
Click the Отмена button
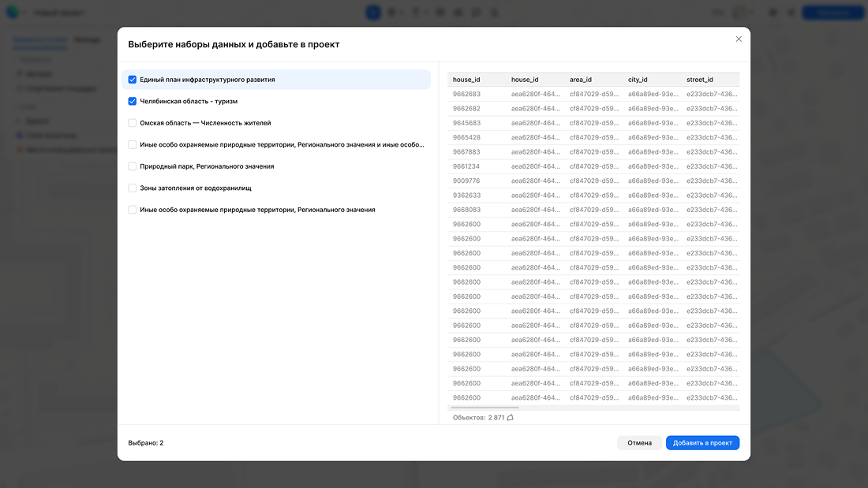639,442
